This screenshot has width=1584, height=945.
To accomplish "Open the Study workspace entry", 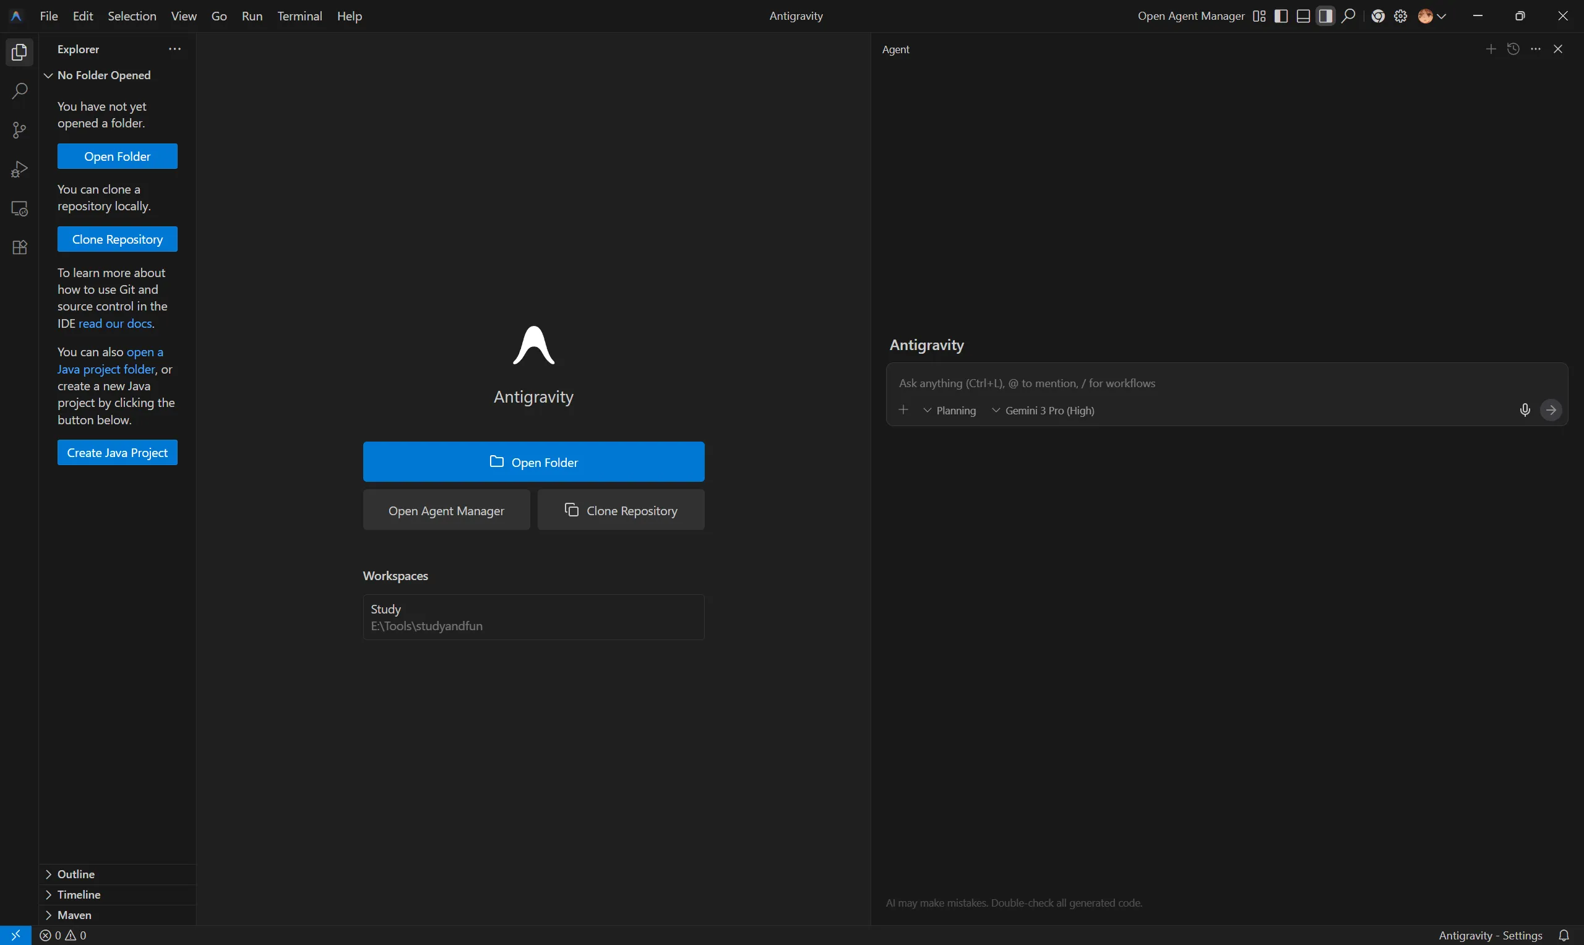I will [x=533, y=617].
